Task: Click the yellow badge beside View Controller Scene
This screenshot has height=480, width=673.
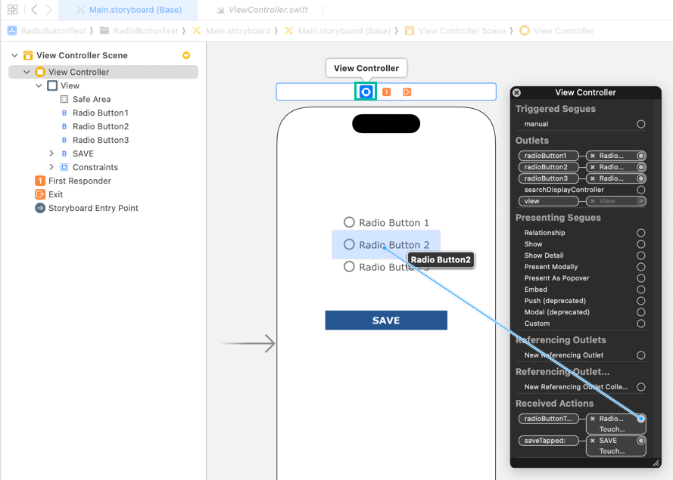Action: [x=186, y=55]
